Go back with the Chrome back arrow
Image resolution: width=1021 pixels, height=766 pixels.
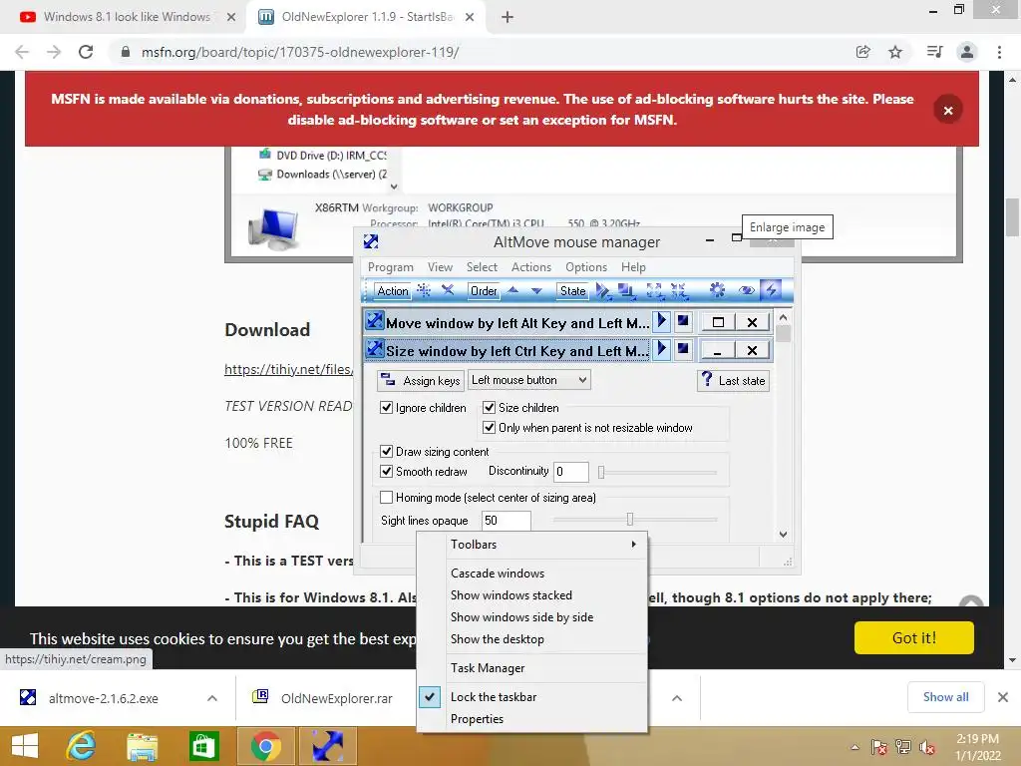22,52
